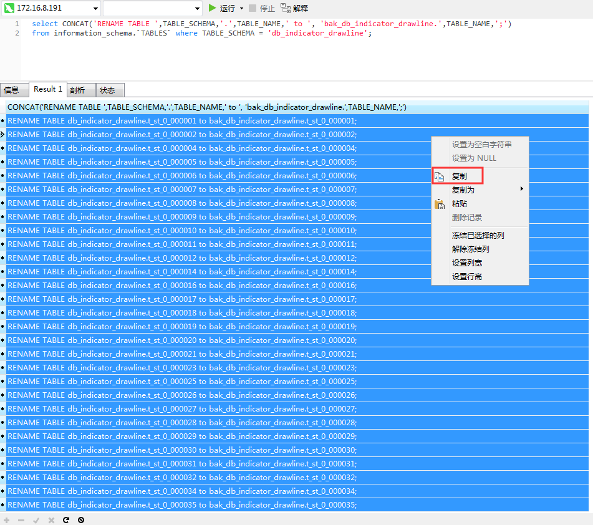Choose 粘贴 in the context menu
Viewport: 593px width, 525px height.
coord(480,203)
